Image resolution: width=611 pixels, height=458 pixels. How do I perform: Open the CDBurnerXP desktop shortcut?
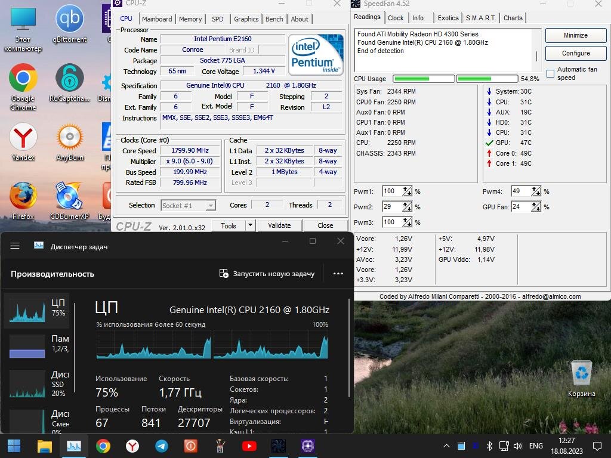point(70,200)
